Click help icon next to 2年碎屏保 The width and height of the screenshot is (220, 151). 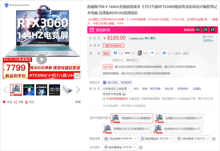(214, 139)
